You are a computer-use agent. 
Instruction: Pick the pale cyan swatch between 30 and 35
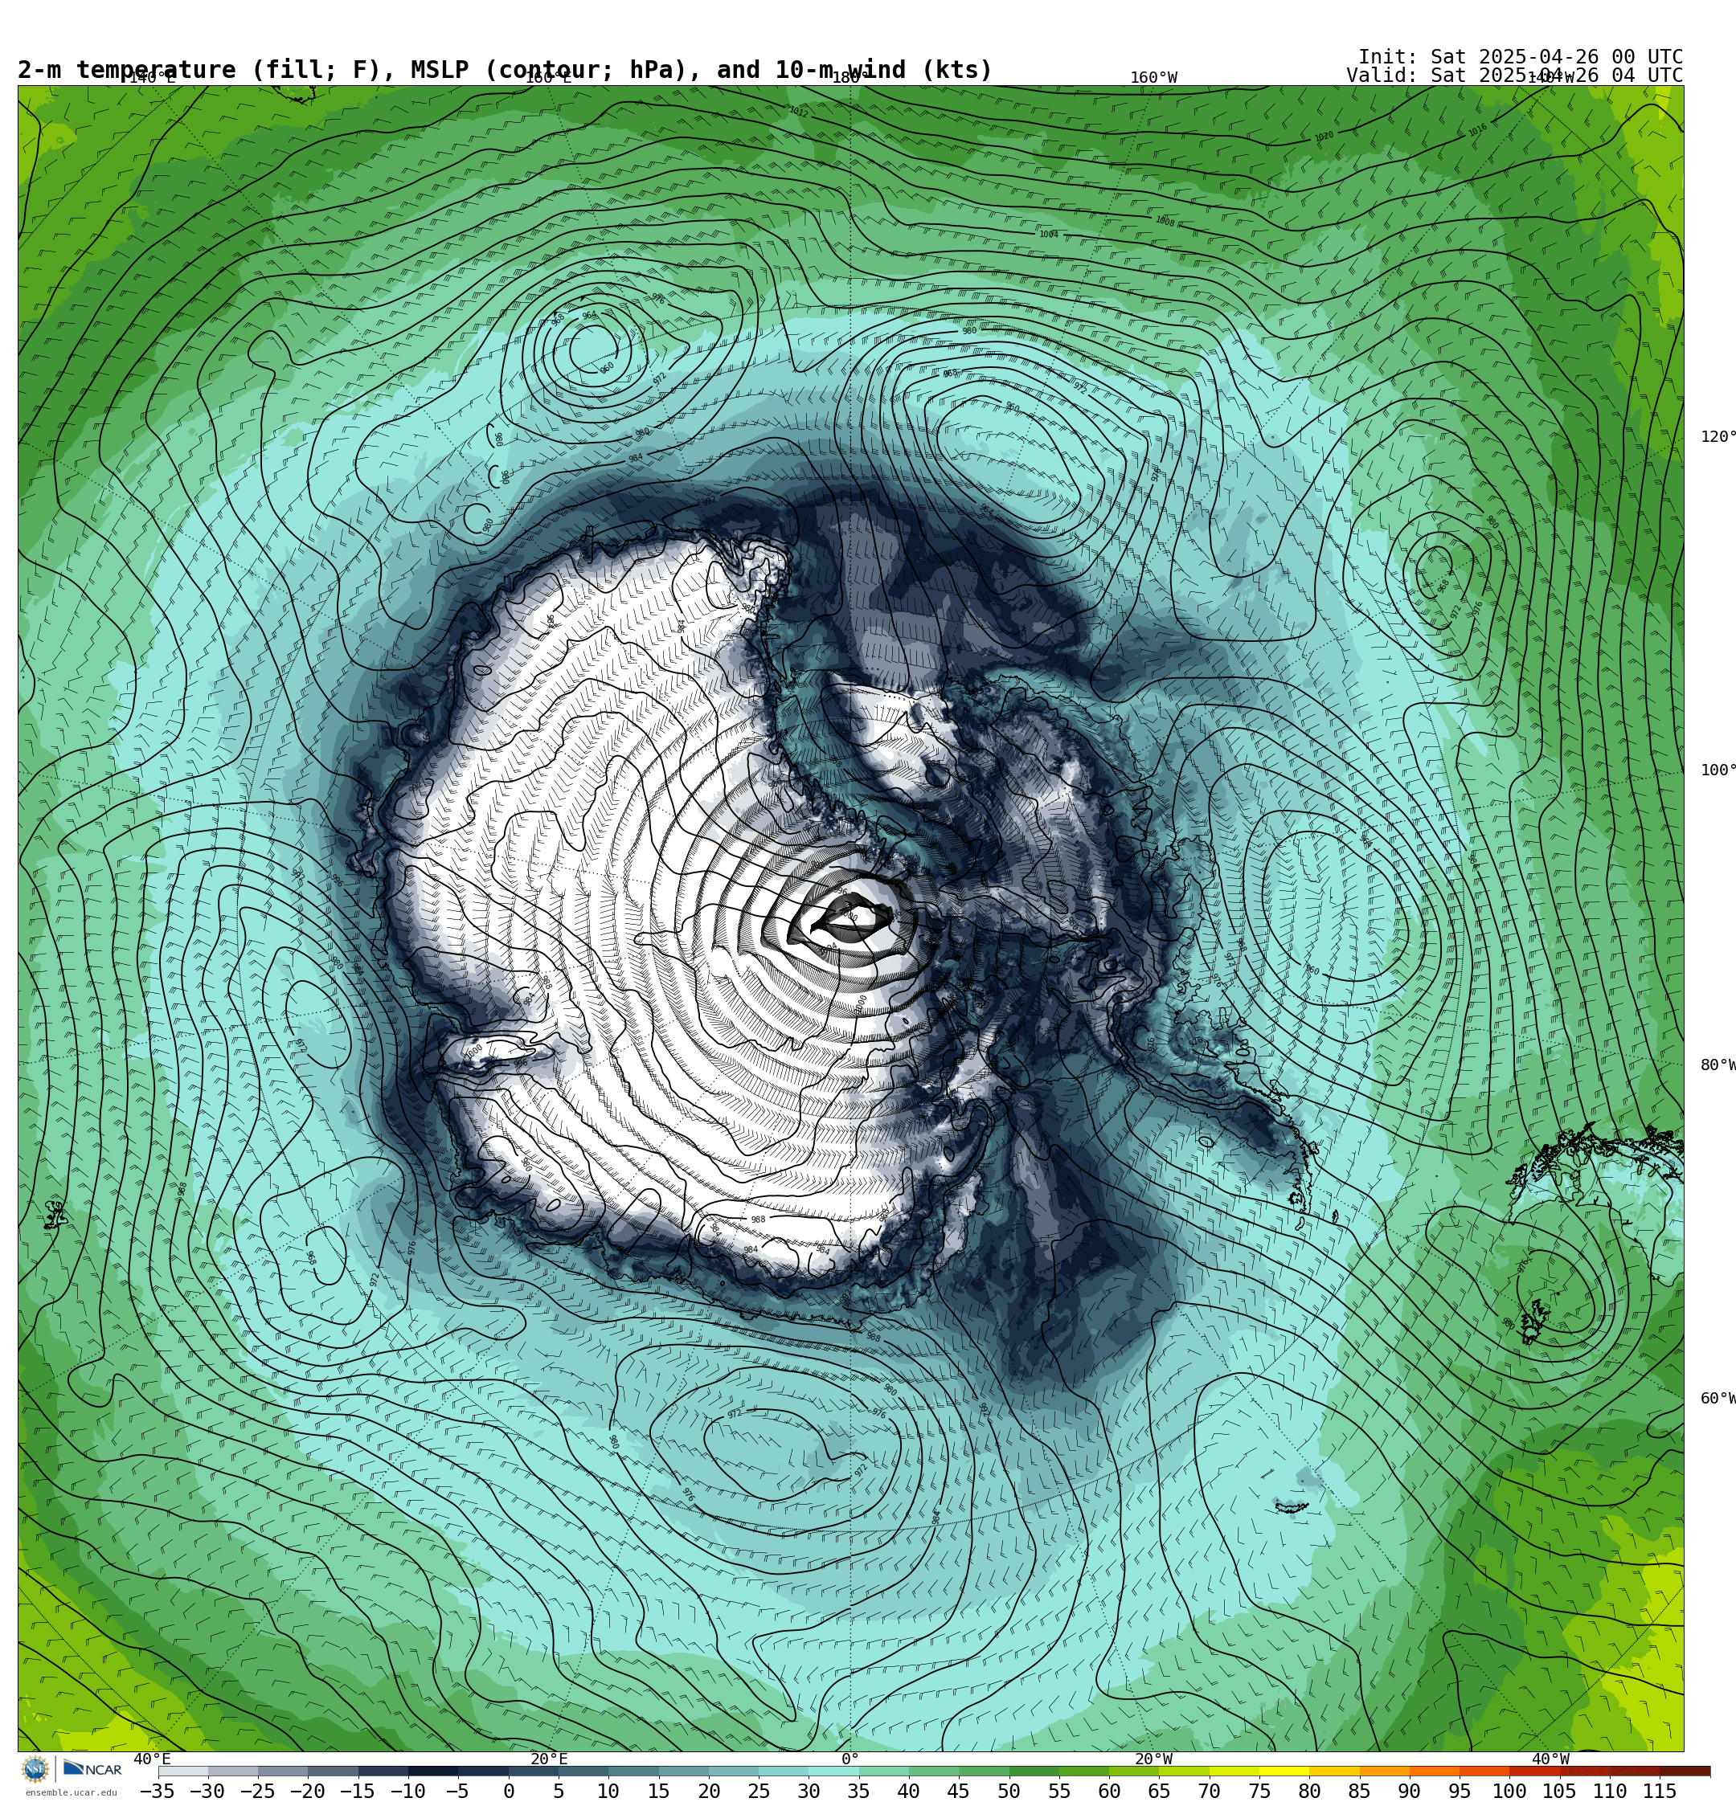833,1771
